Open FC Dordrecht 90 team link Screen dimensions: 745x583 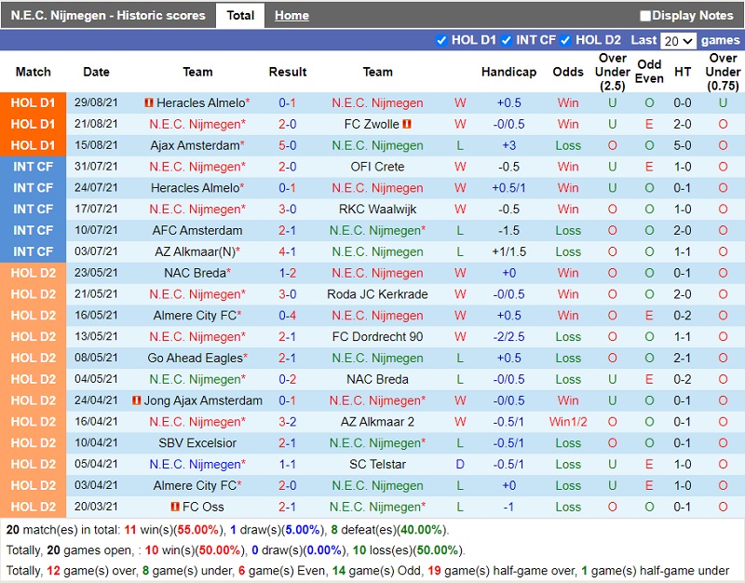pyautogui.click(x=377, y=337)
